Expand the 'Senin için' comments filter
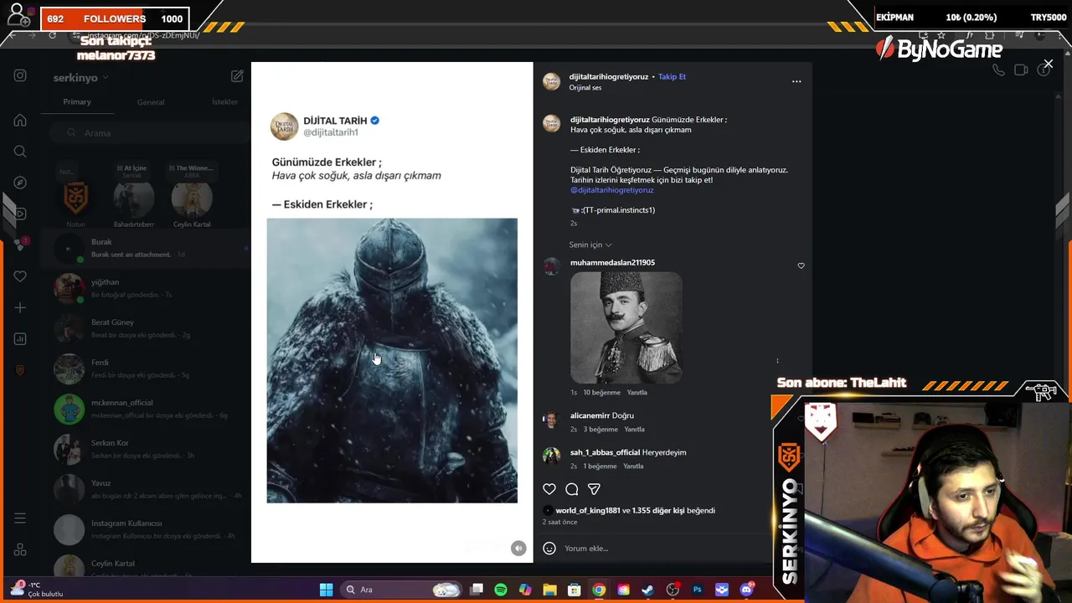This screenshot has width=1072, height=603. 590,245
